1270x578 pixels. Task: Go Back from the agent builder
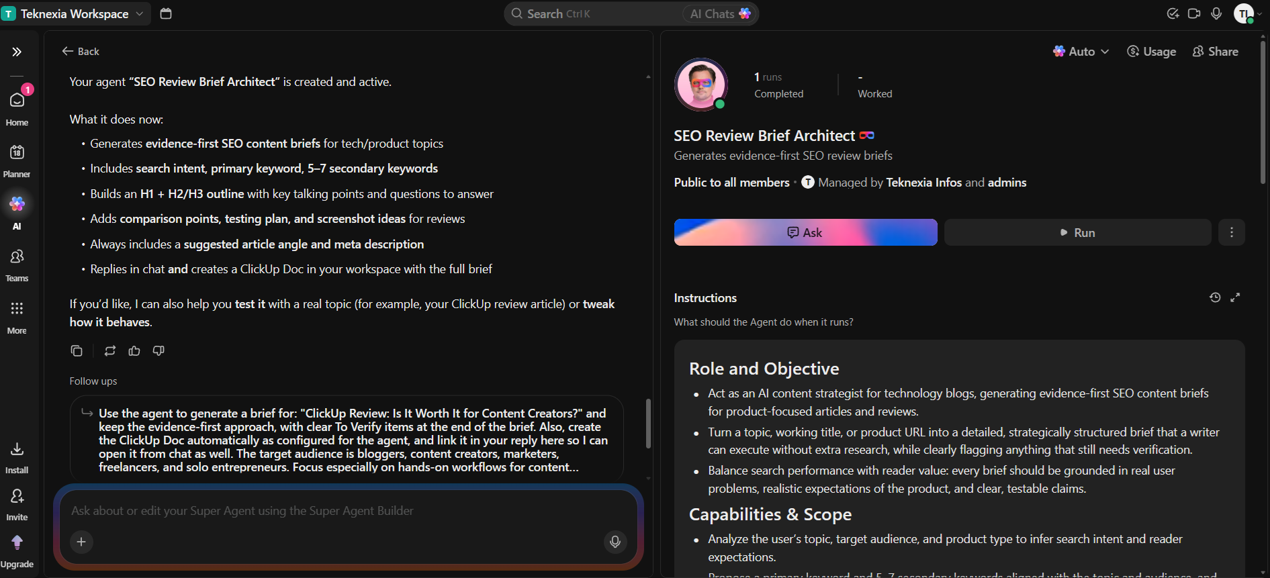tap(81, 51)
